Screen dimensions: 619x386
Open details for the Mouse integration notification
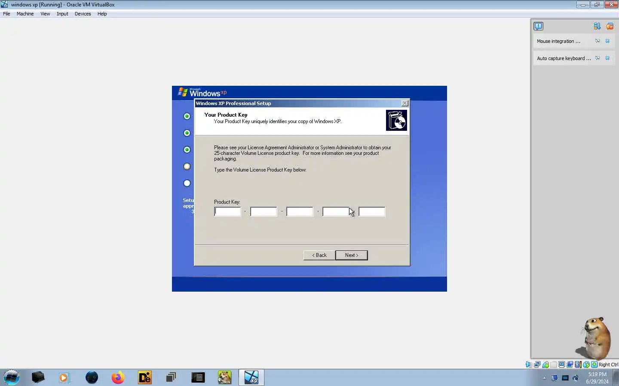pyautogui.click(x=598, y=41)
